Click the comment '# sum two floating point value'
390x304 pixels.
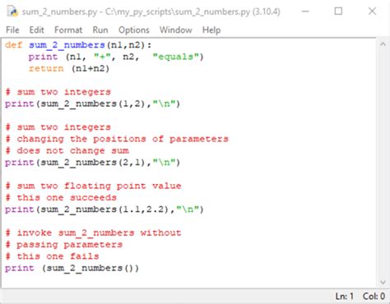pos(93,186)
